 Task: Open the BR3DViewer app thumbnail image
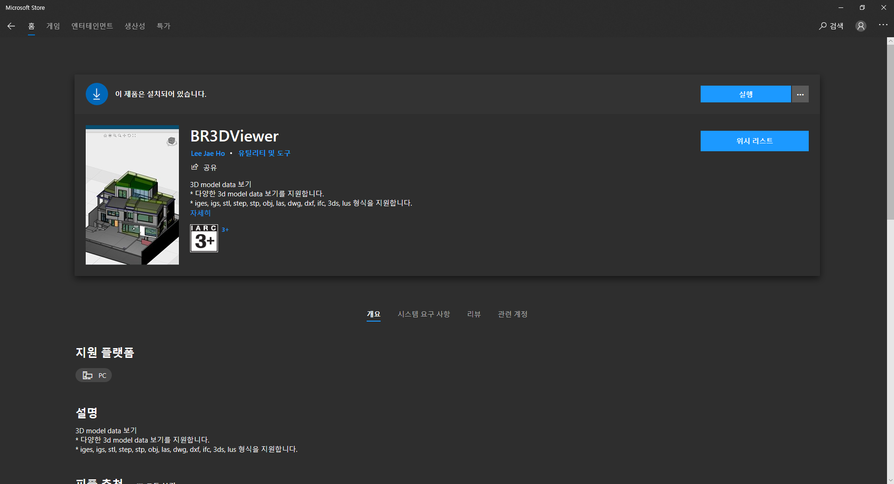(132, 195)
